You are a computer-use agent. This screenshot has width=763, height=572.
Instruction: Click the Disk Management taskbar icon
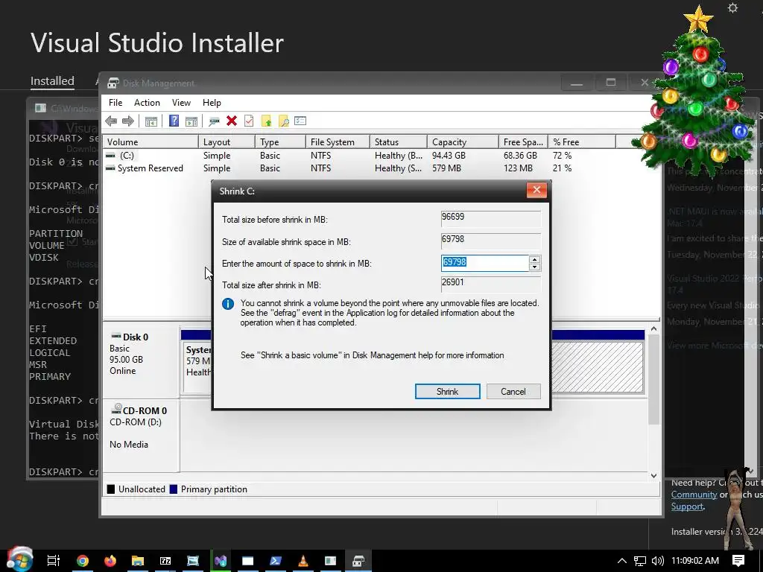tap(358, 561)
